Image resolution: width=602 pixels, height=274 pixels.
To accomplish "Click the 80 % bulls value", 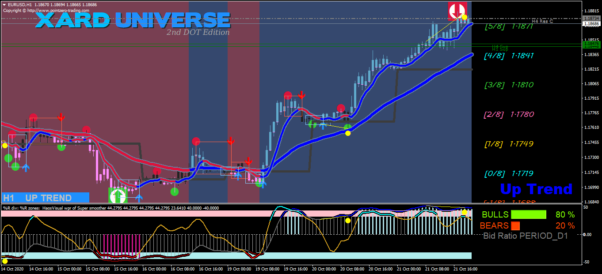I will [565, 215].
